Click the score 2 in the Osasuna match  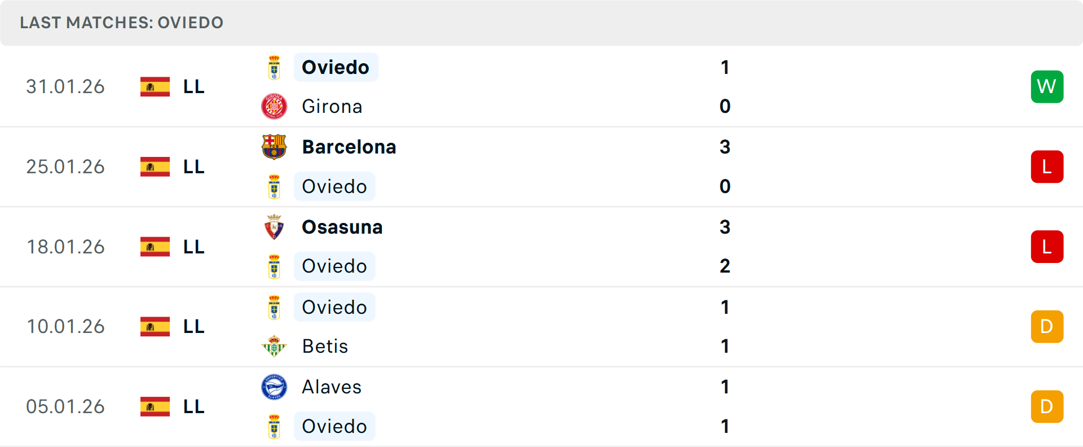point(725,266)
